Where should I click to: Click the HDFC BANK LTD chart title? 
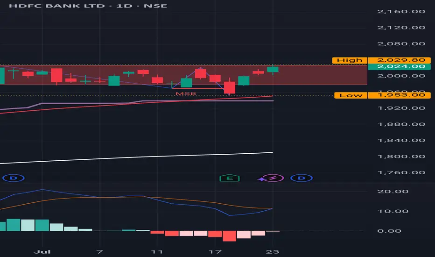coord(88,6)
